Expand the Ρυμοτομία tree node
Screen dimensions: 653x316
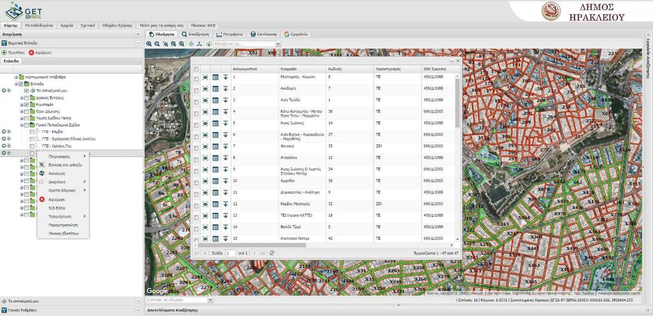coord(21,105)
